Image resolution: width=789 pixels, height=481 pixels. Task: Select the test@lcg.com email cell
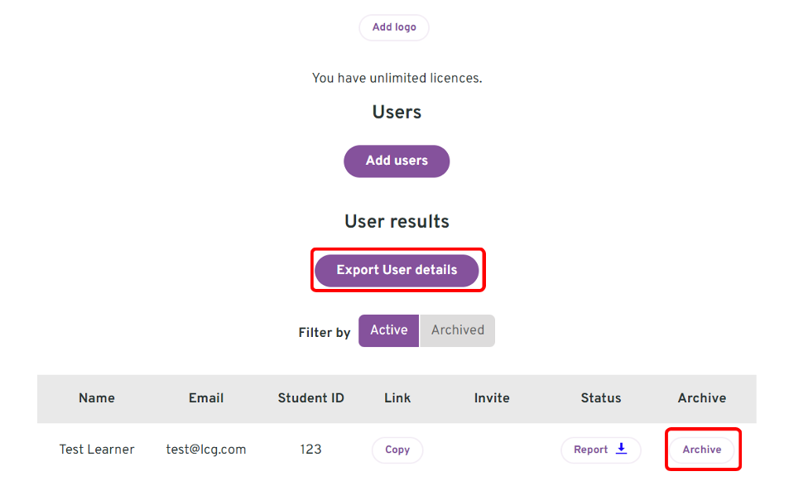point(206,450)
